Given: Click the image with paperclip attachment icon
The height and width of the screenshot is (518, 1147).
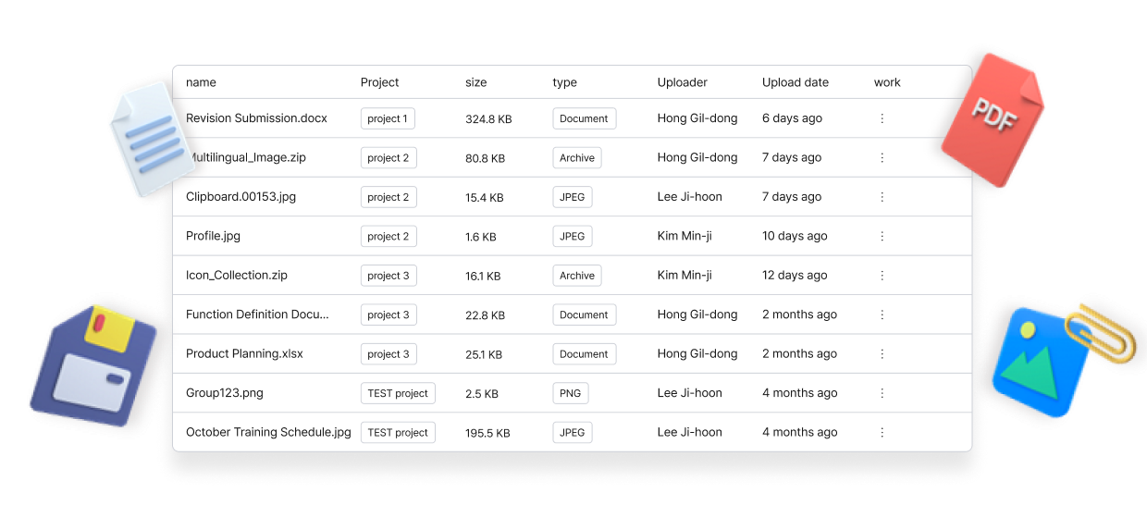Looking at the screenshot, I should 1064,361.
